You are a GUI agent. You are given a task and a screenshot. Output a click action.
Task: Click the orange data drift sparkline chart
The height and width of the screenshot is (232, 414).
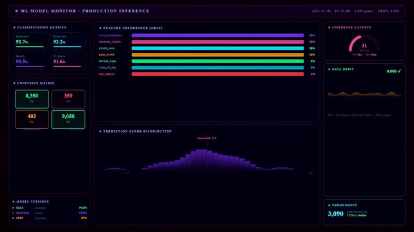pyautogui.click(x=364, y=94)
